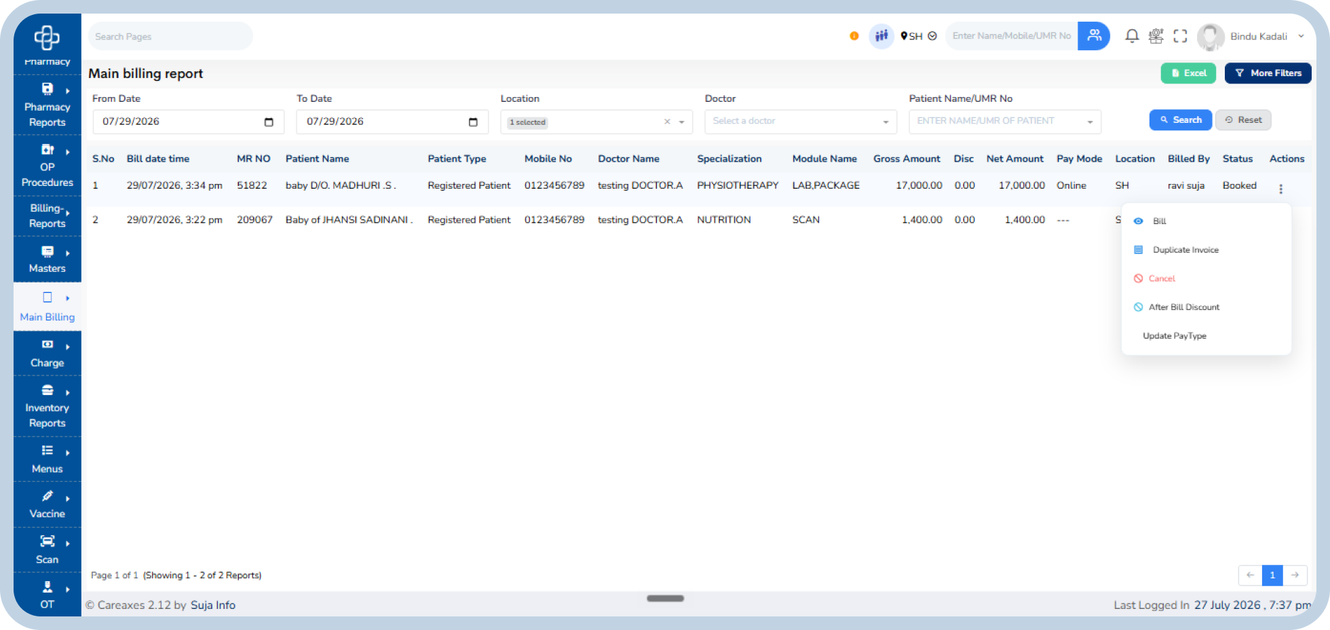
Task: Open the From Date calendar icon
Action: tap(269, 122)
